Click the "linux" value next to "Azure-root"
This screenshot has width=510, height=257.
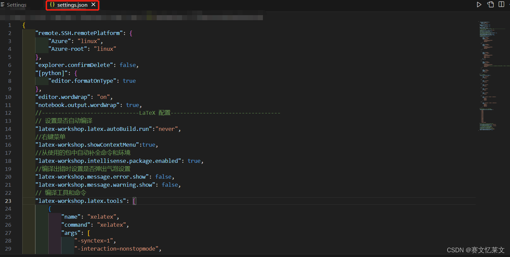105,49
